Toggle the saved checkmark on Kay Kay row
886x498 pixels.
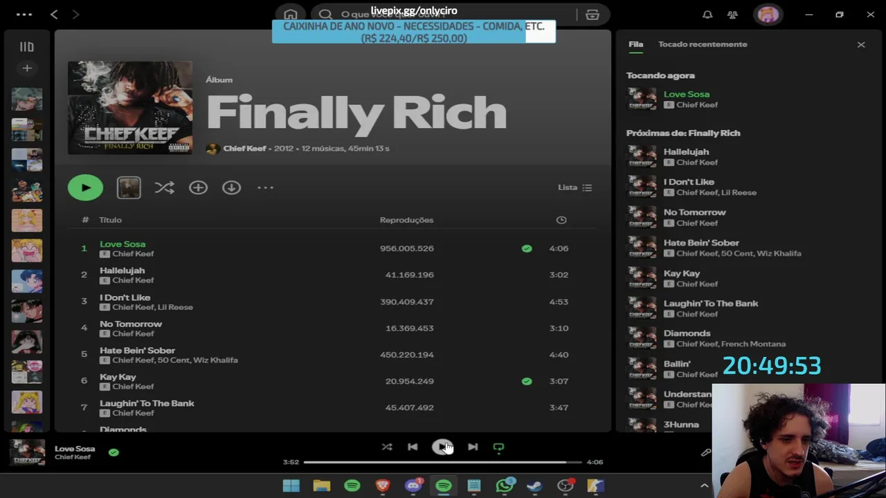[x=527, y=381]
